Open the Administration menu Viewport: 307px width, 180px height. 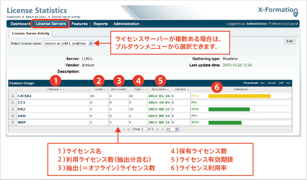pyautogui.click(x=126, y=24)
